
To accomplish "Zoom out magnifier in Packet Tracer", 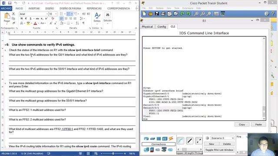I will 209,13.
